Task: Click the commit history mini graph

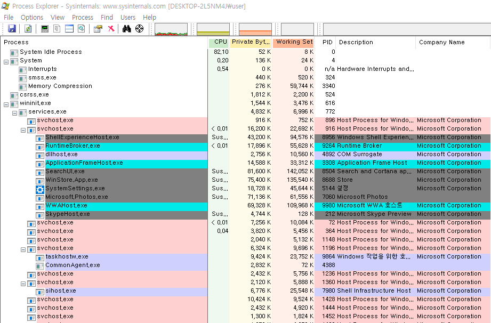Action: coord(213,29)
